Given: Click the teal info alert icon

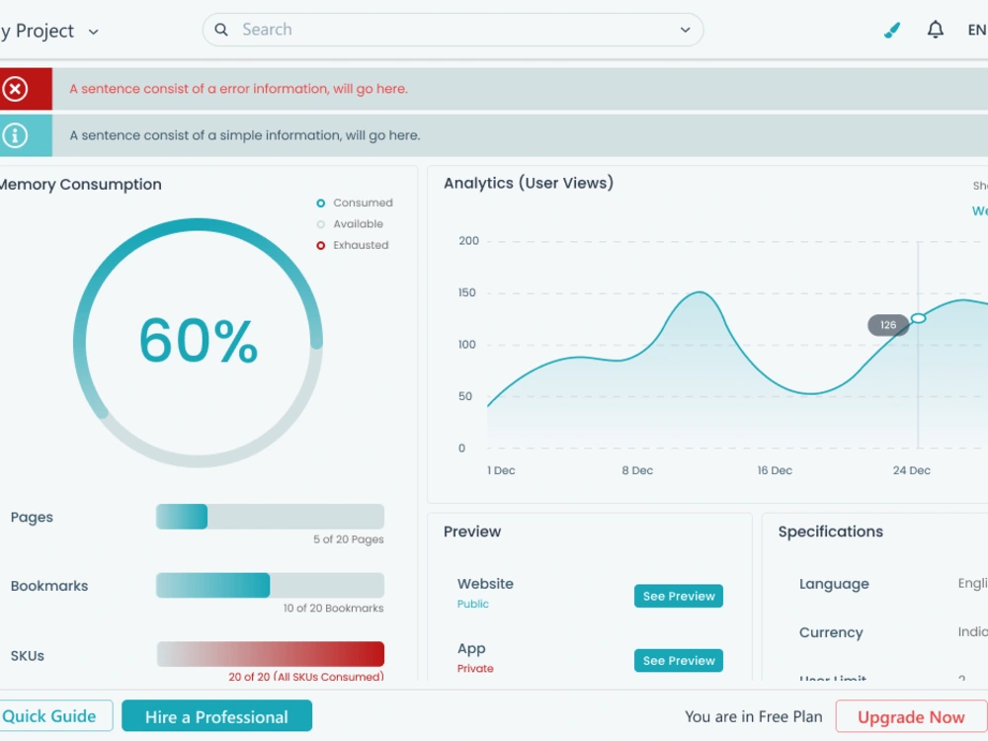Looking at the screenshot, I should 15,135.
